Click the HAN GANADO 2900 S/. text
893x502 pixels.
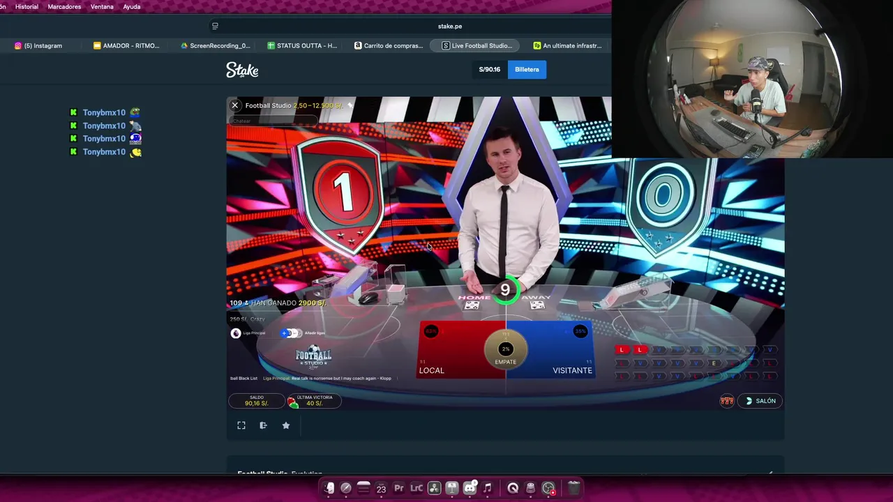pos(288,303)
